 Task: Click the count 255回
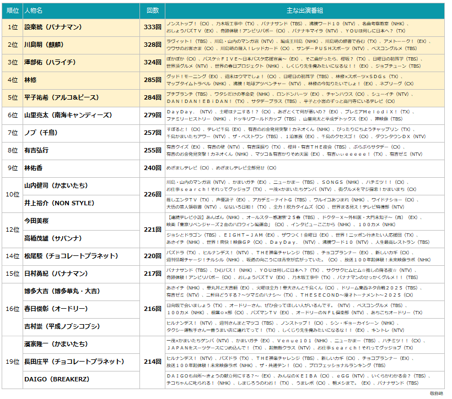click(x=153, y=150)
